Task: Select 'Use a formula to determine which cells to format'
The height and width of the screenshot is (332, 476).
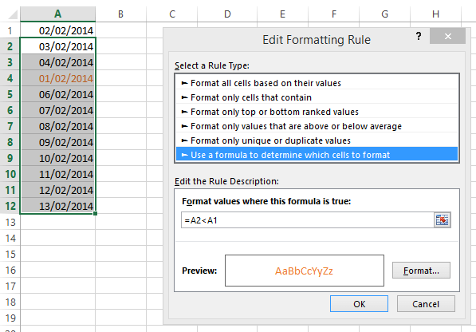Action: tap(317, 155)
